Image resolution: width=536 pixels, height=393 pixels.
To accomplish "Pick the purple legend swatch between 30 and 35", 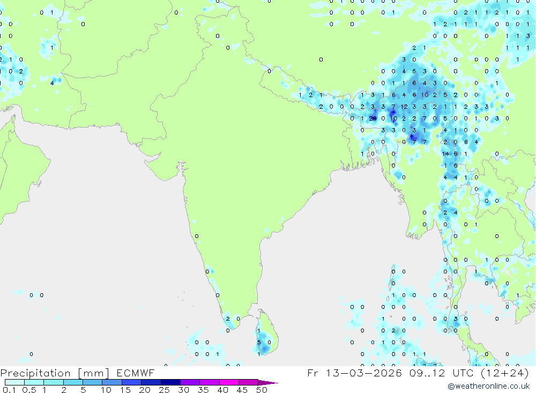I will [190, 382].
